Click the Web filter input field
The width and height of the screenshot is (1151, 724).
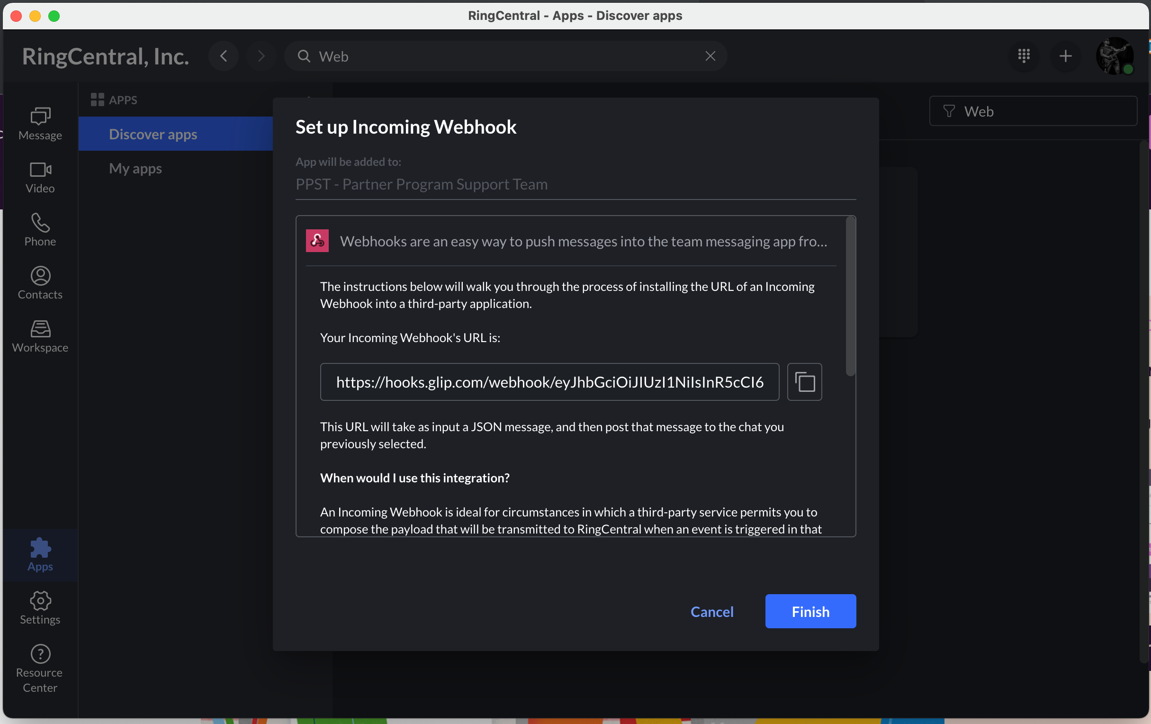pos(1033,111)
